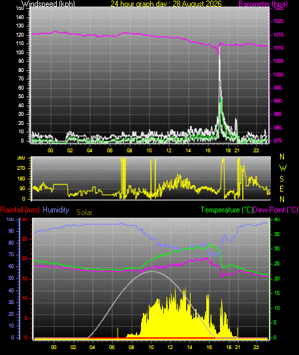Click the Dew Point (°C) legend label
Image resolution: width=299 pixels, height=355 pixels.
click(275, 210)
